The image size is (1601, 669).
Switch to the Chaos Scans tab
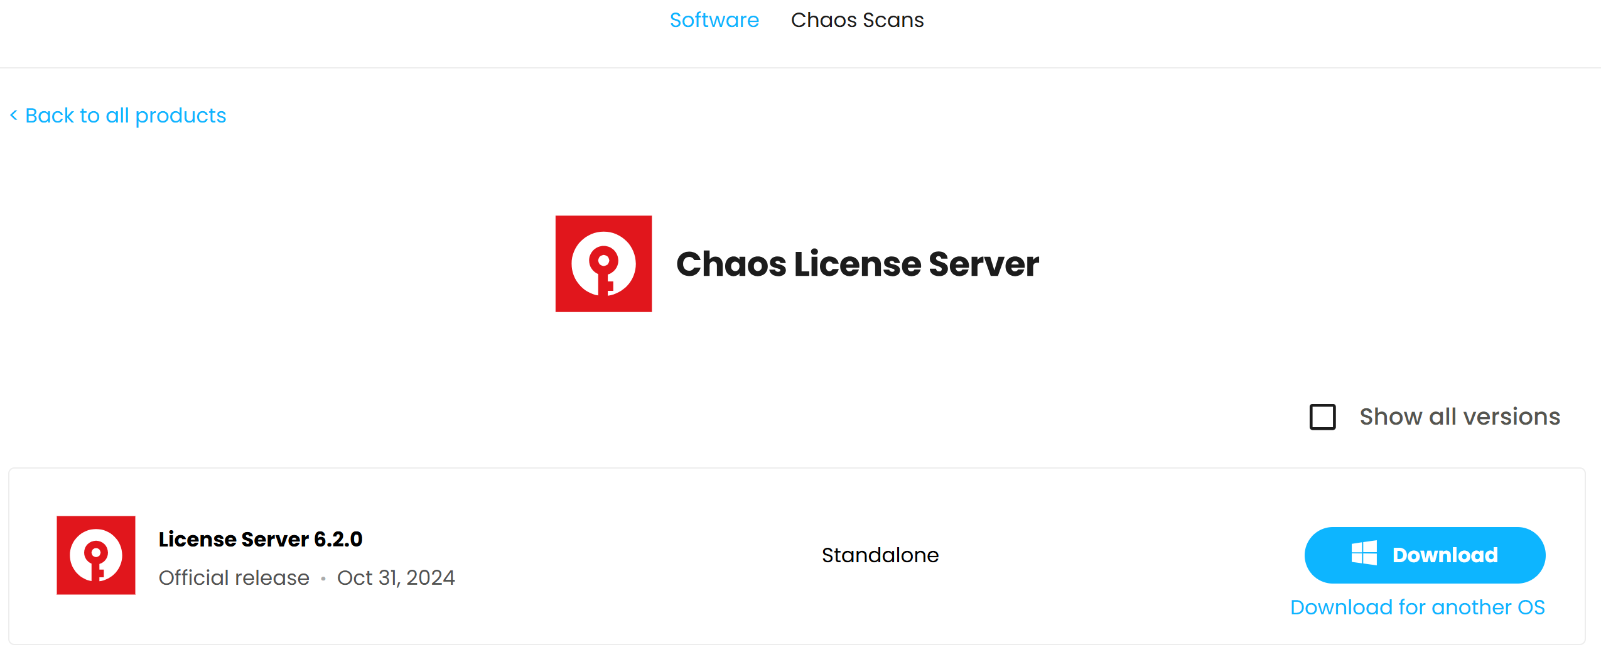click(x=857, y=20)
